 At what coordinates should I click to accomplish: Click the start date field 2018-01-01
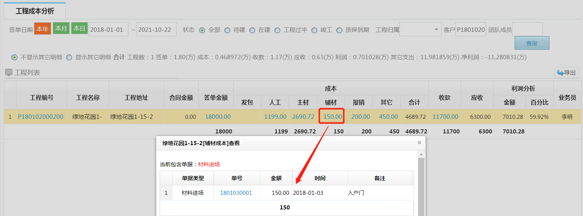[108, 30]
